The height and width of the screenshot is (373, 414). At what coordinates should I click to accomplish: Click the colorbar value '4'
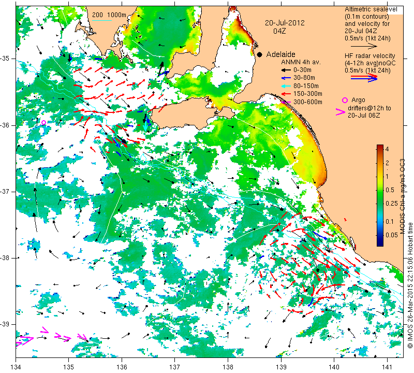point(387,149)
